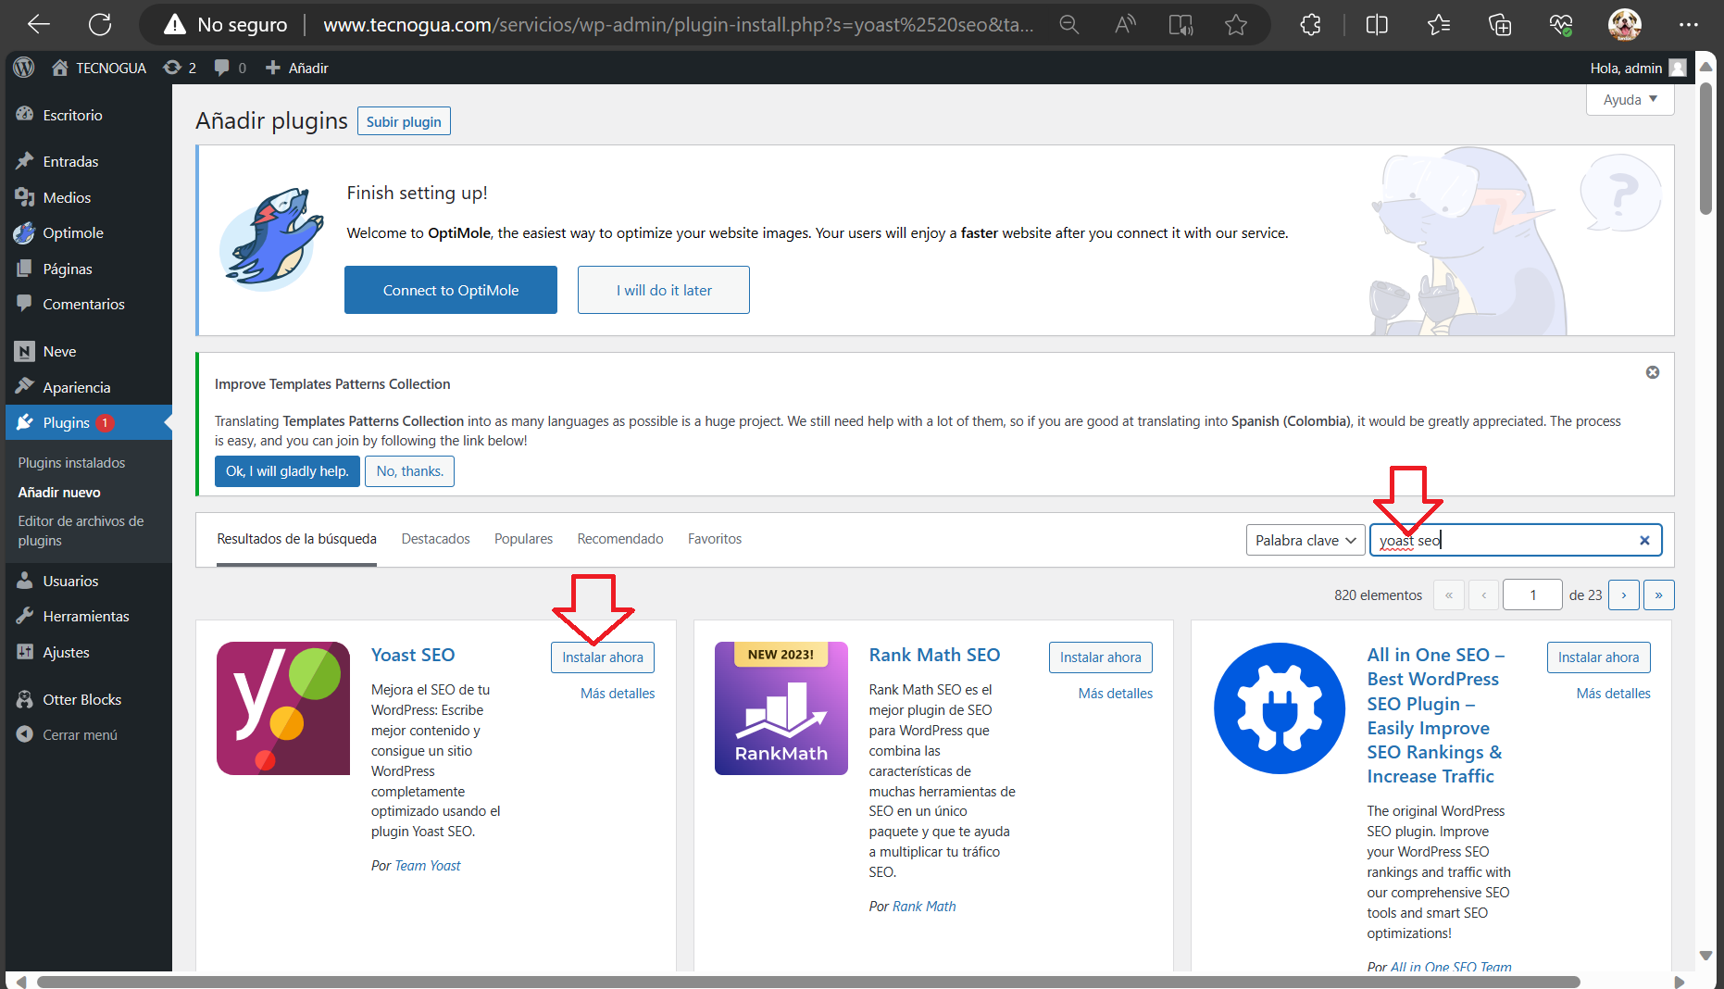The image size is (1724, 989).
Task: Open browser settings and more menu
Action: tap(1689, 25)
